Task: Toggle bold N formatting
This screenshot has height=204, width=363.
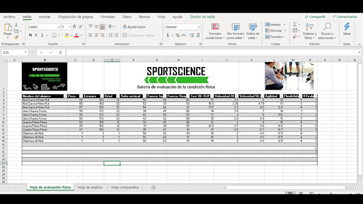Action: (x=30, y=35)
